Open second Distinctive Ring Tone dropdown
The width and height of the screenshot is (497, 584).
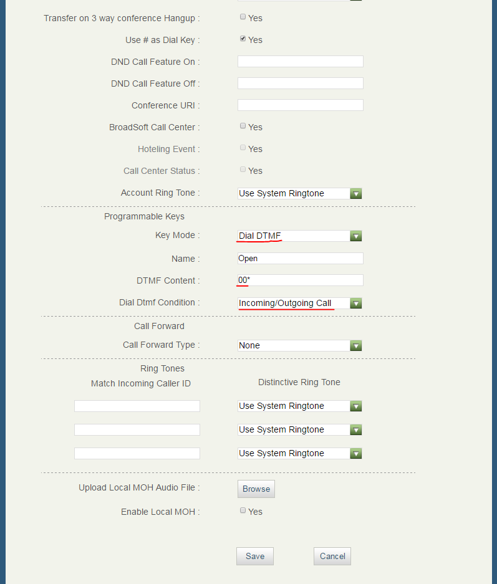tap(300, 429)
